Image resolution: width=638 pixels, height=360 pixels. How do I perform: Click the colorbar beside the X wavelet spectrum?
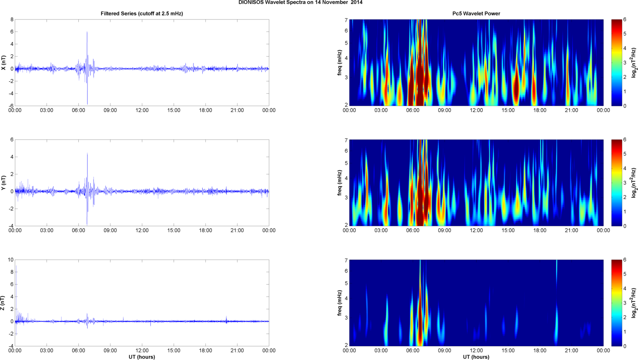617,62
